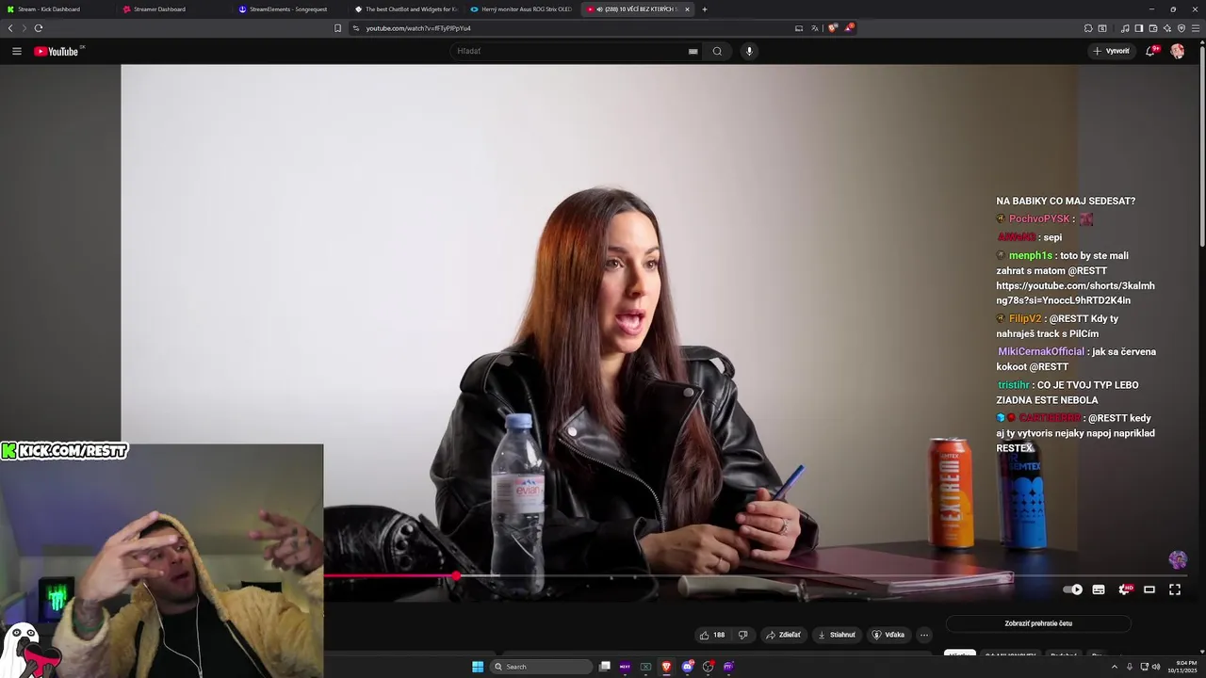This screenshot has width=1206, height=678.
Task: Open the clock showing 9:04 PM
Action: coord(1182,667)
